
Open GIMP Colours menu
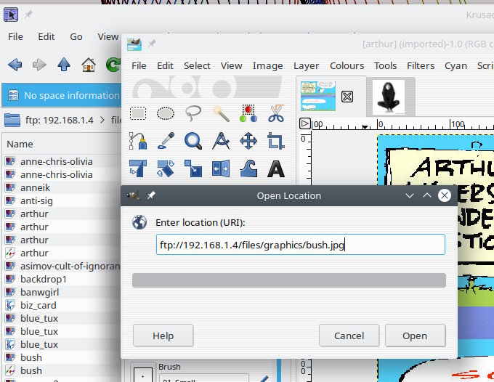coord(347,65)
